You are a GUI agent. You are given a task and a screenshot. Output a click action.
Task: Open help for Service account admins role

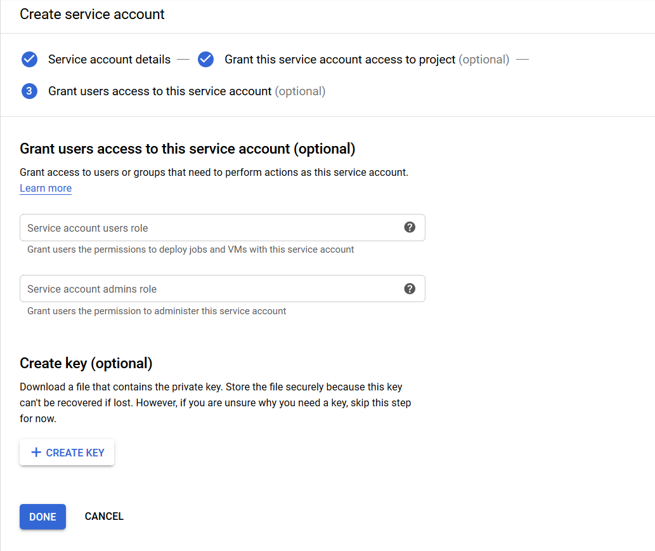[410, 289]
